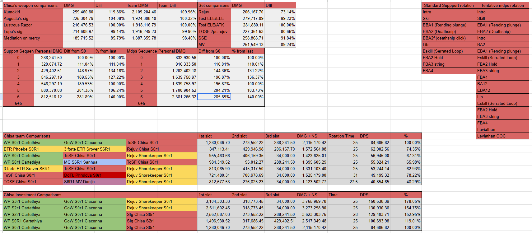Click the 89.24% set diff cell

(x=280, y=44)
